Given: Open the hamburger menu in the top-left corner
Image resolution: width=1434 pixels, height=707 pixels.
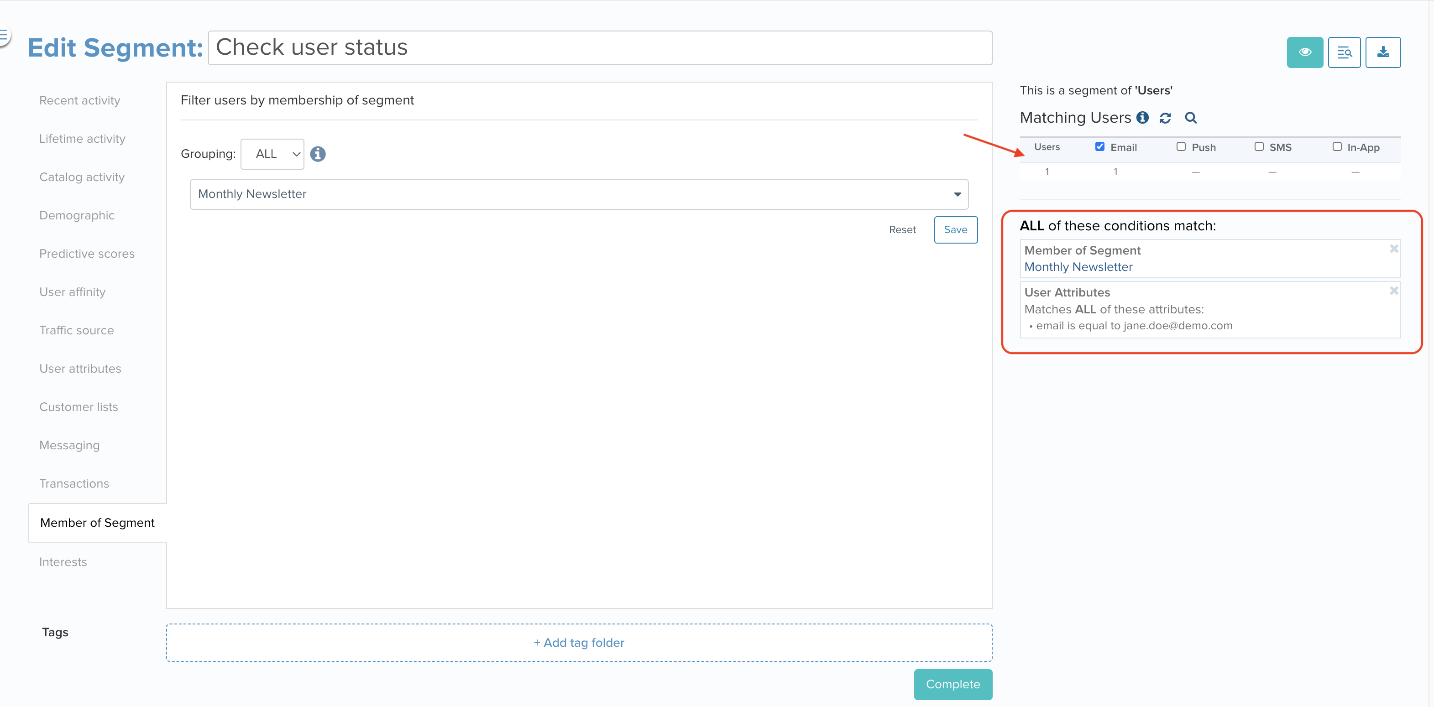Looking at the screenshot, I should [x=4, y=35].
